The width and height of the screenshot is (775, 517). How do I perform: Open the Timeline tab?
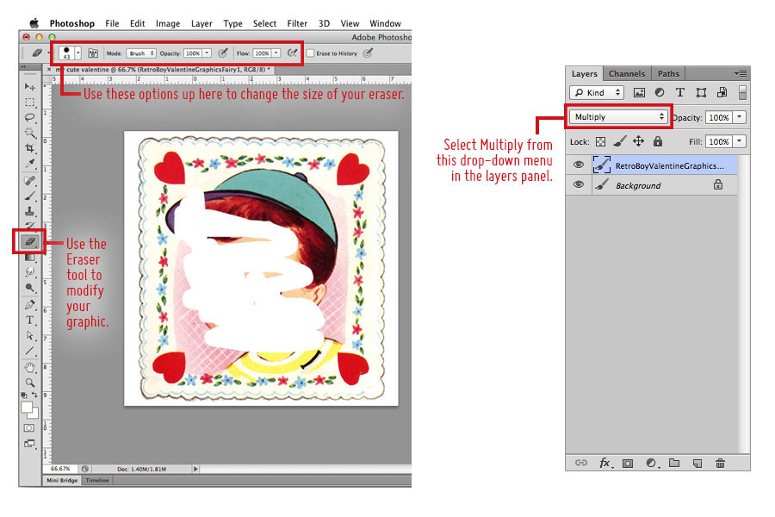pos(96,481)
